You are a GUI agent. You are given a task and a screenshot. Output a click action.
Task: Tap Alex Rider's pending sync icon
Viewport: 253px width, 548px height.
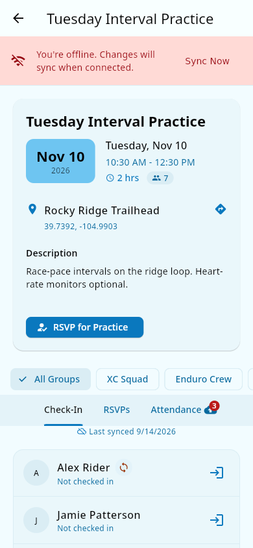124,467
